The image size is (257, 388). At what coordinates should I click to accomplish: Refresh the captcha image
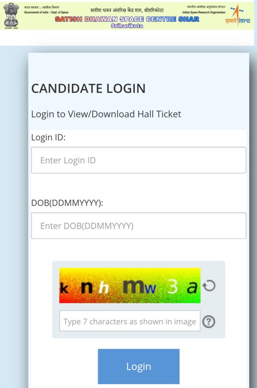209,286
